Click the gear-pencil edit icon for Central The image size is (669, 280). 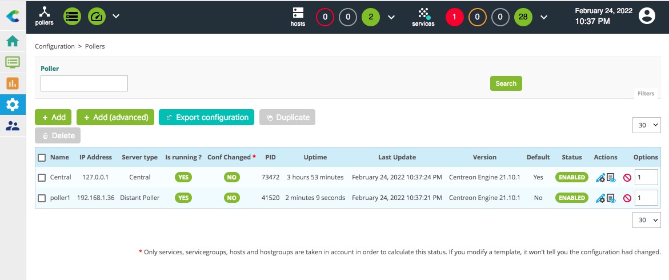pos(600,178)
